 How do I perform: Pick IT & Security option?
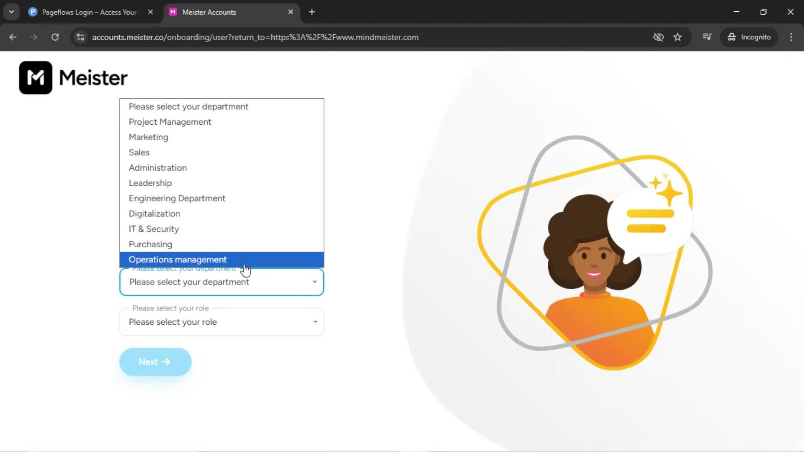click(222, 229)
